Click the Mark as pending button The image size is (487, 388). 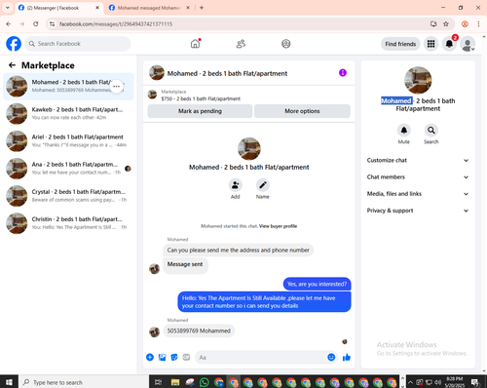click(x=200, y=111)
